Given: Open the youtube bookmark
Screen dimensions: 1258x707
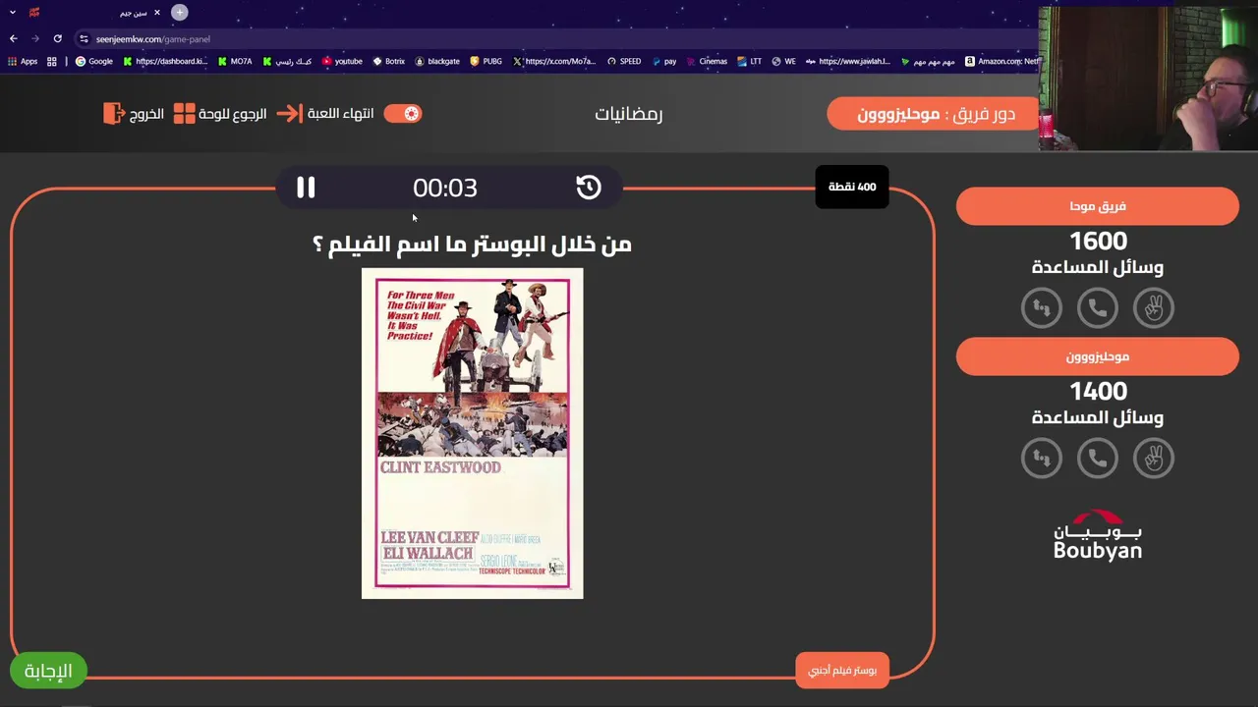Looking at the screenshot, I should pos(342,61).
